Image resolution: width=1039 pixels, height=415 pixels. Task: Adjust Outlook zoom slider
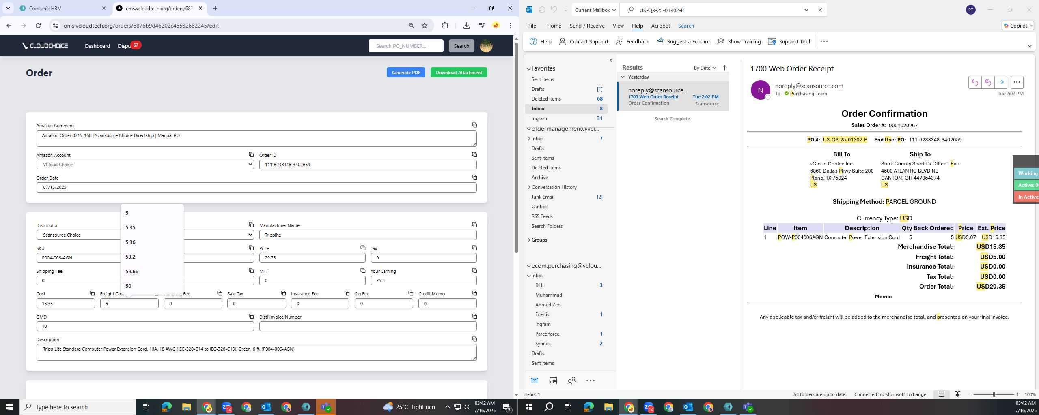[994, 394]
